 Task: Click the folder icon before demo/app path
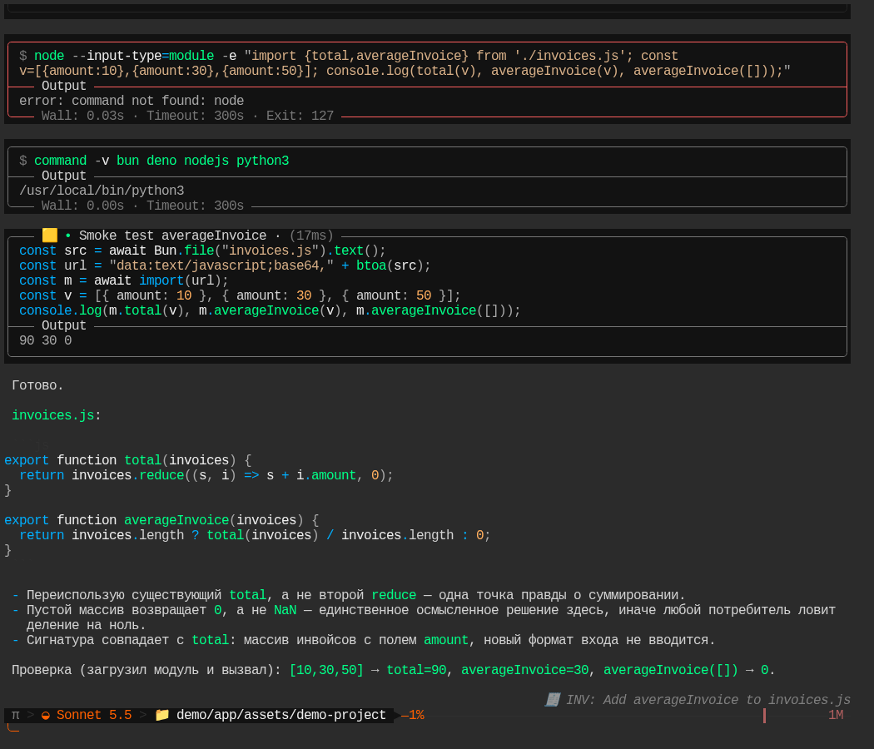pyautogui.click(x=162, y=714)
